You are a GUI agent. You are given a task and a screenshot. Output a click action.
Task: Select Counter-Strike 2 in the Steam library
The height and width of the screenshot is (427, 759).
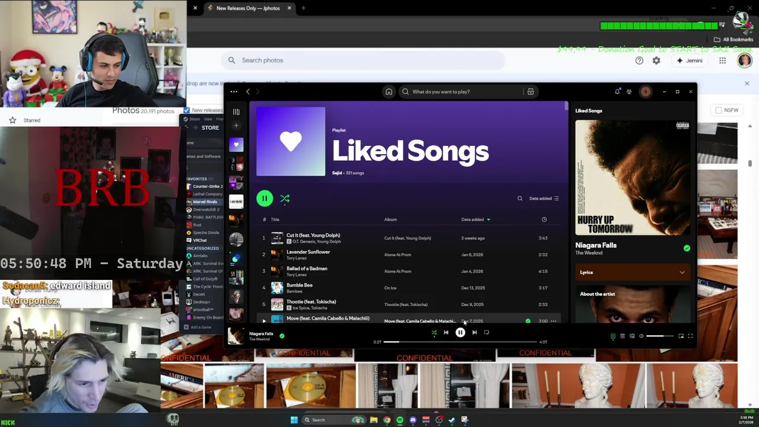click(205, 186)
